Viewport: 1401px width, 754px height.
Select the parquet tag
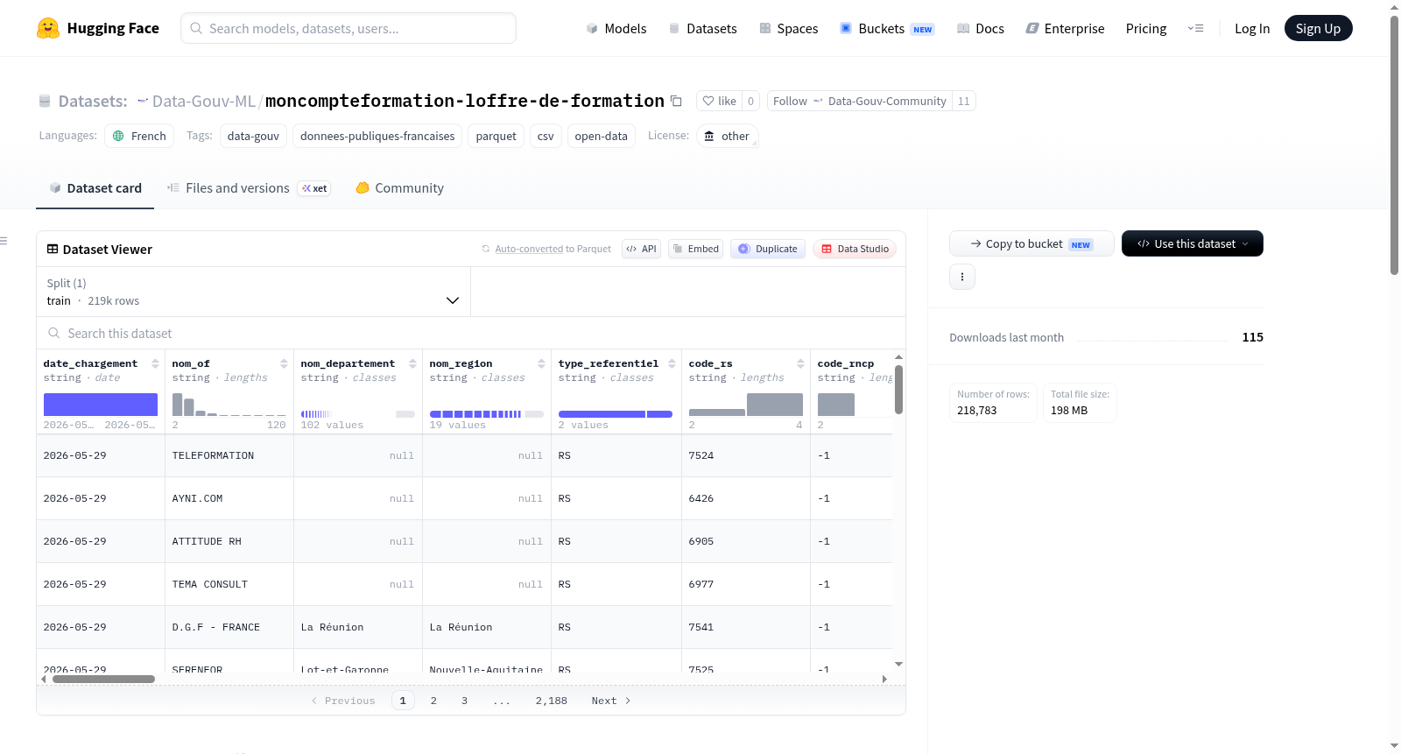496,136
